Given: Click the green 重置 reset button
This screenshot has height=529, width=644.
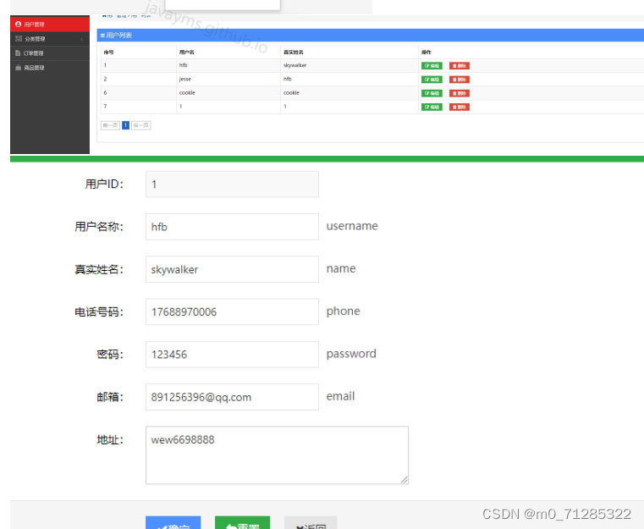Looking at the screenshot, I should [x=242, y=523].
